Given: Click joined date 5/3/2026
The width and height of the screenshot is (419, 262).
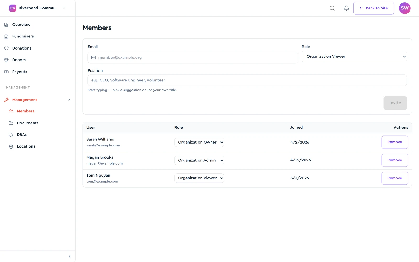Looking at the screenshot, I should (300, 178).
